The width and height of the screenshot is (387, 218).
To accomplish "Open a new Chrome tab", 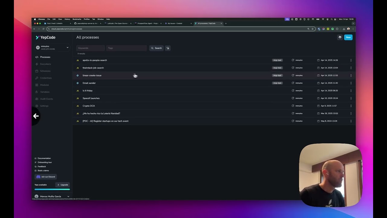I will (x=226, y=23).
